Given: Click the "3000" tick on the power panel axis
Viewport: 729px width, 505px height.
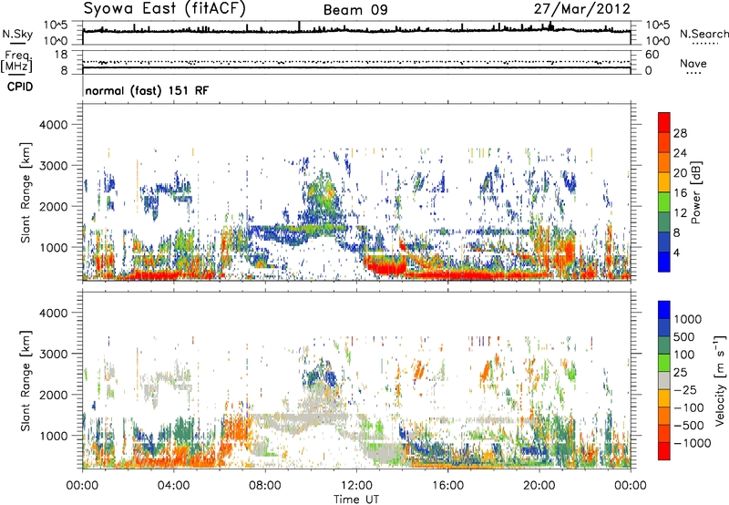Looking at the screenshot, I should coord(53,166).
